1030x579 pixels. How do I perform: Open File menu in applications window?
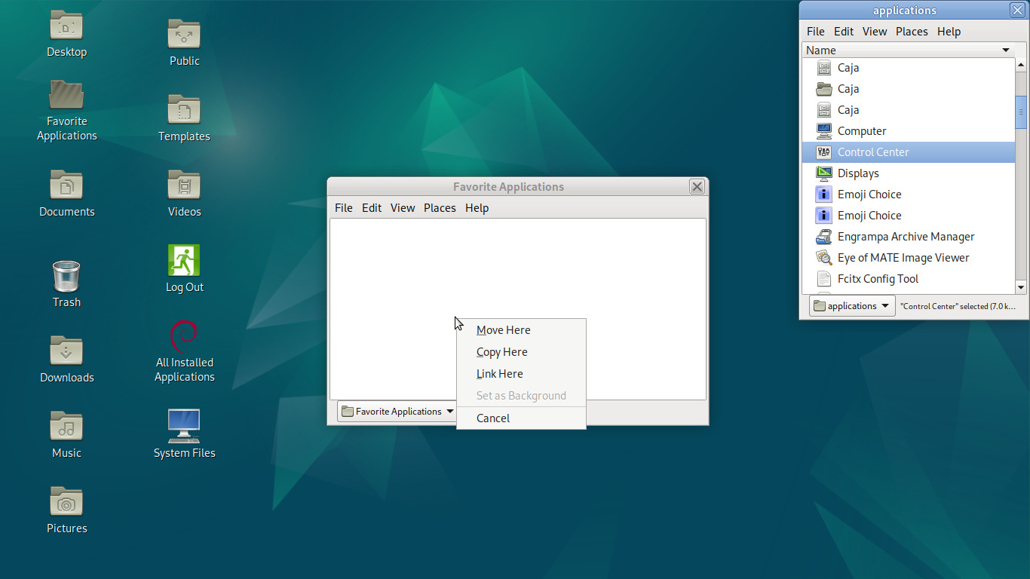[x=816, y=32]
